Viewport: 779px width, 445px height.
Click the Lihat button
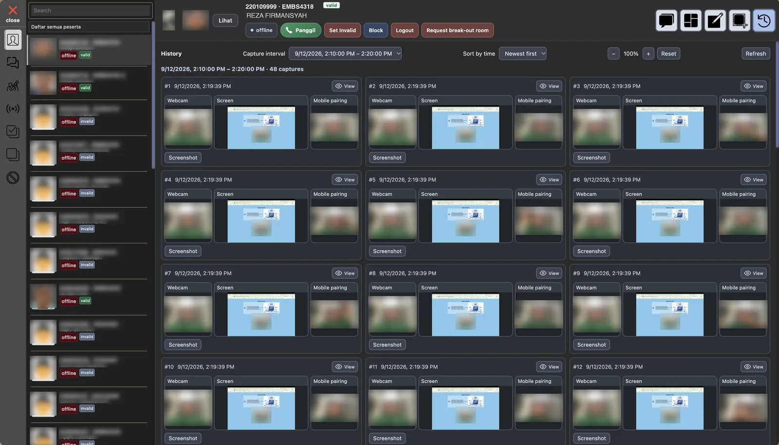coord(225,20)
